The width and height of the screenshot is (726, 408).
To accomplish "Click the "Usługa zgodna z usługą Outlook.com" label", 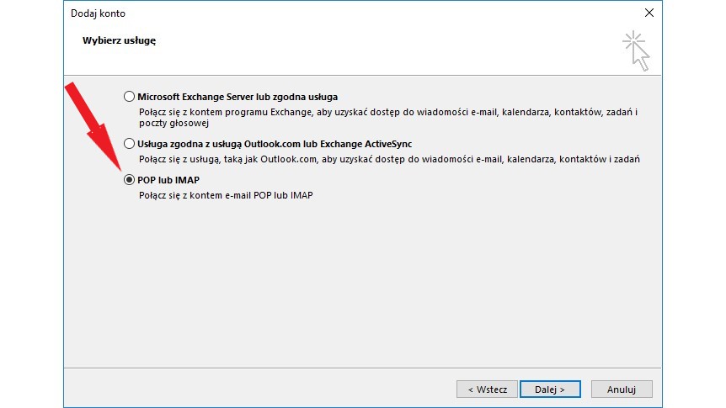I will (275, 144).
